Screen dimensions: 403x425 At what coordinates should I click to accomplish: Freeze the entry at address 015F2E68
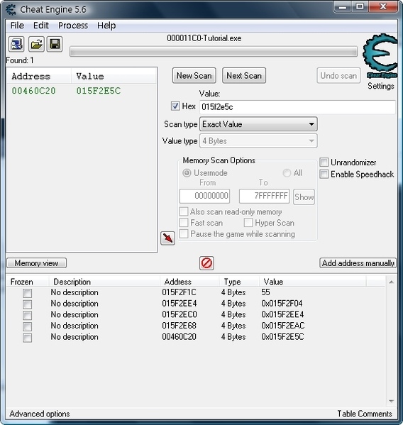click(27, 326)
